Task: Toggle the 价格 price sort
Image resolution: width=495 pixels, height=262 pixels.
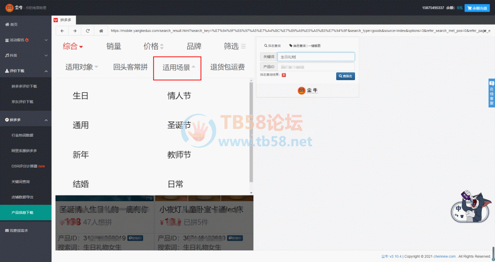Action: pyautogui.click(x=154, y=46)
